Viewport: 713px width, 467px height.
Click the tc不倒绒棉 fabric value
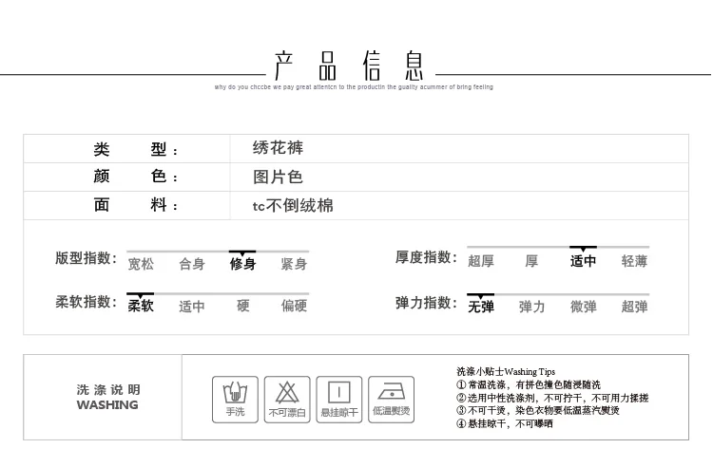click(x=293, y=206)
